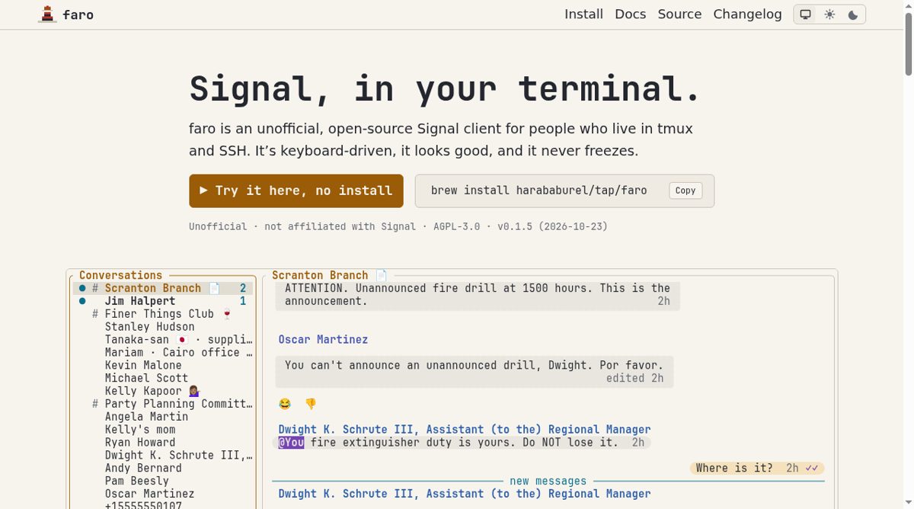Click the unread dot beside Jim Halpert
Viewport: 914px width, 509px height.
[82, 301]
